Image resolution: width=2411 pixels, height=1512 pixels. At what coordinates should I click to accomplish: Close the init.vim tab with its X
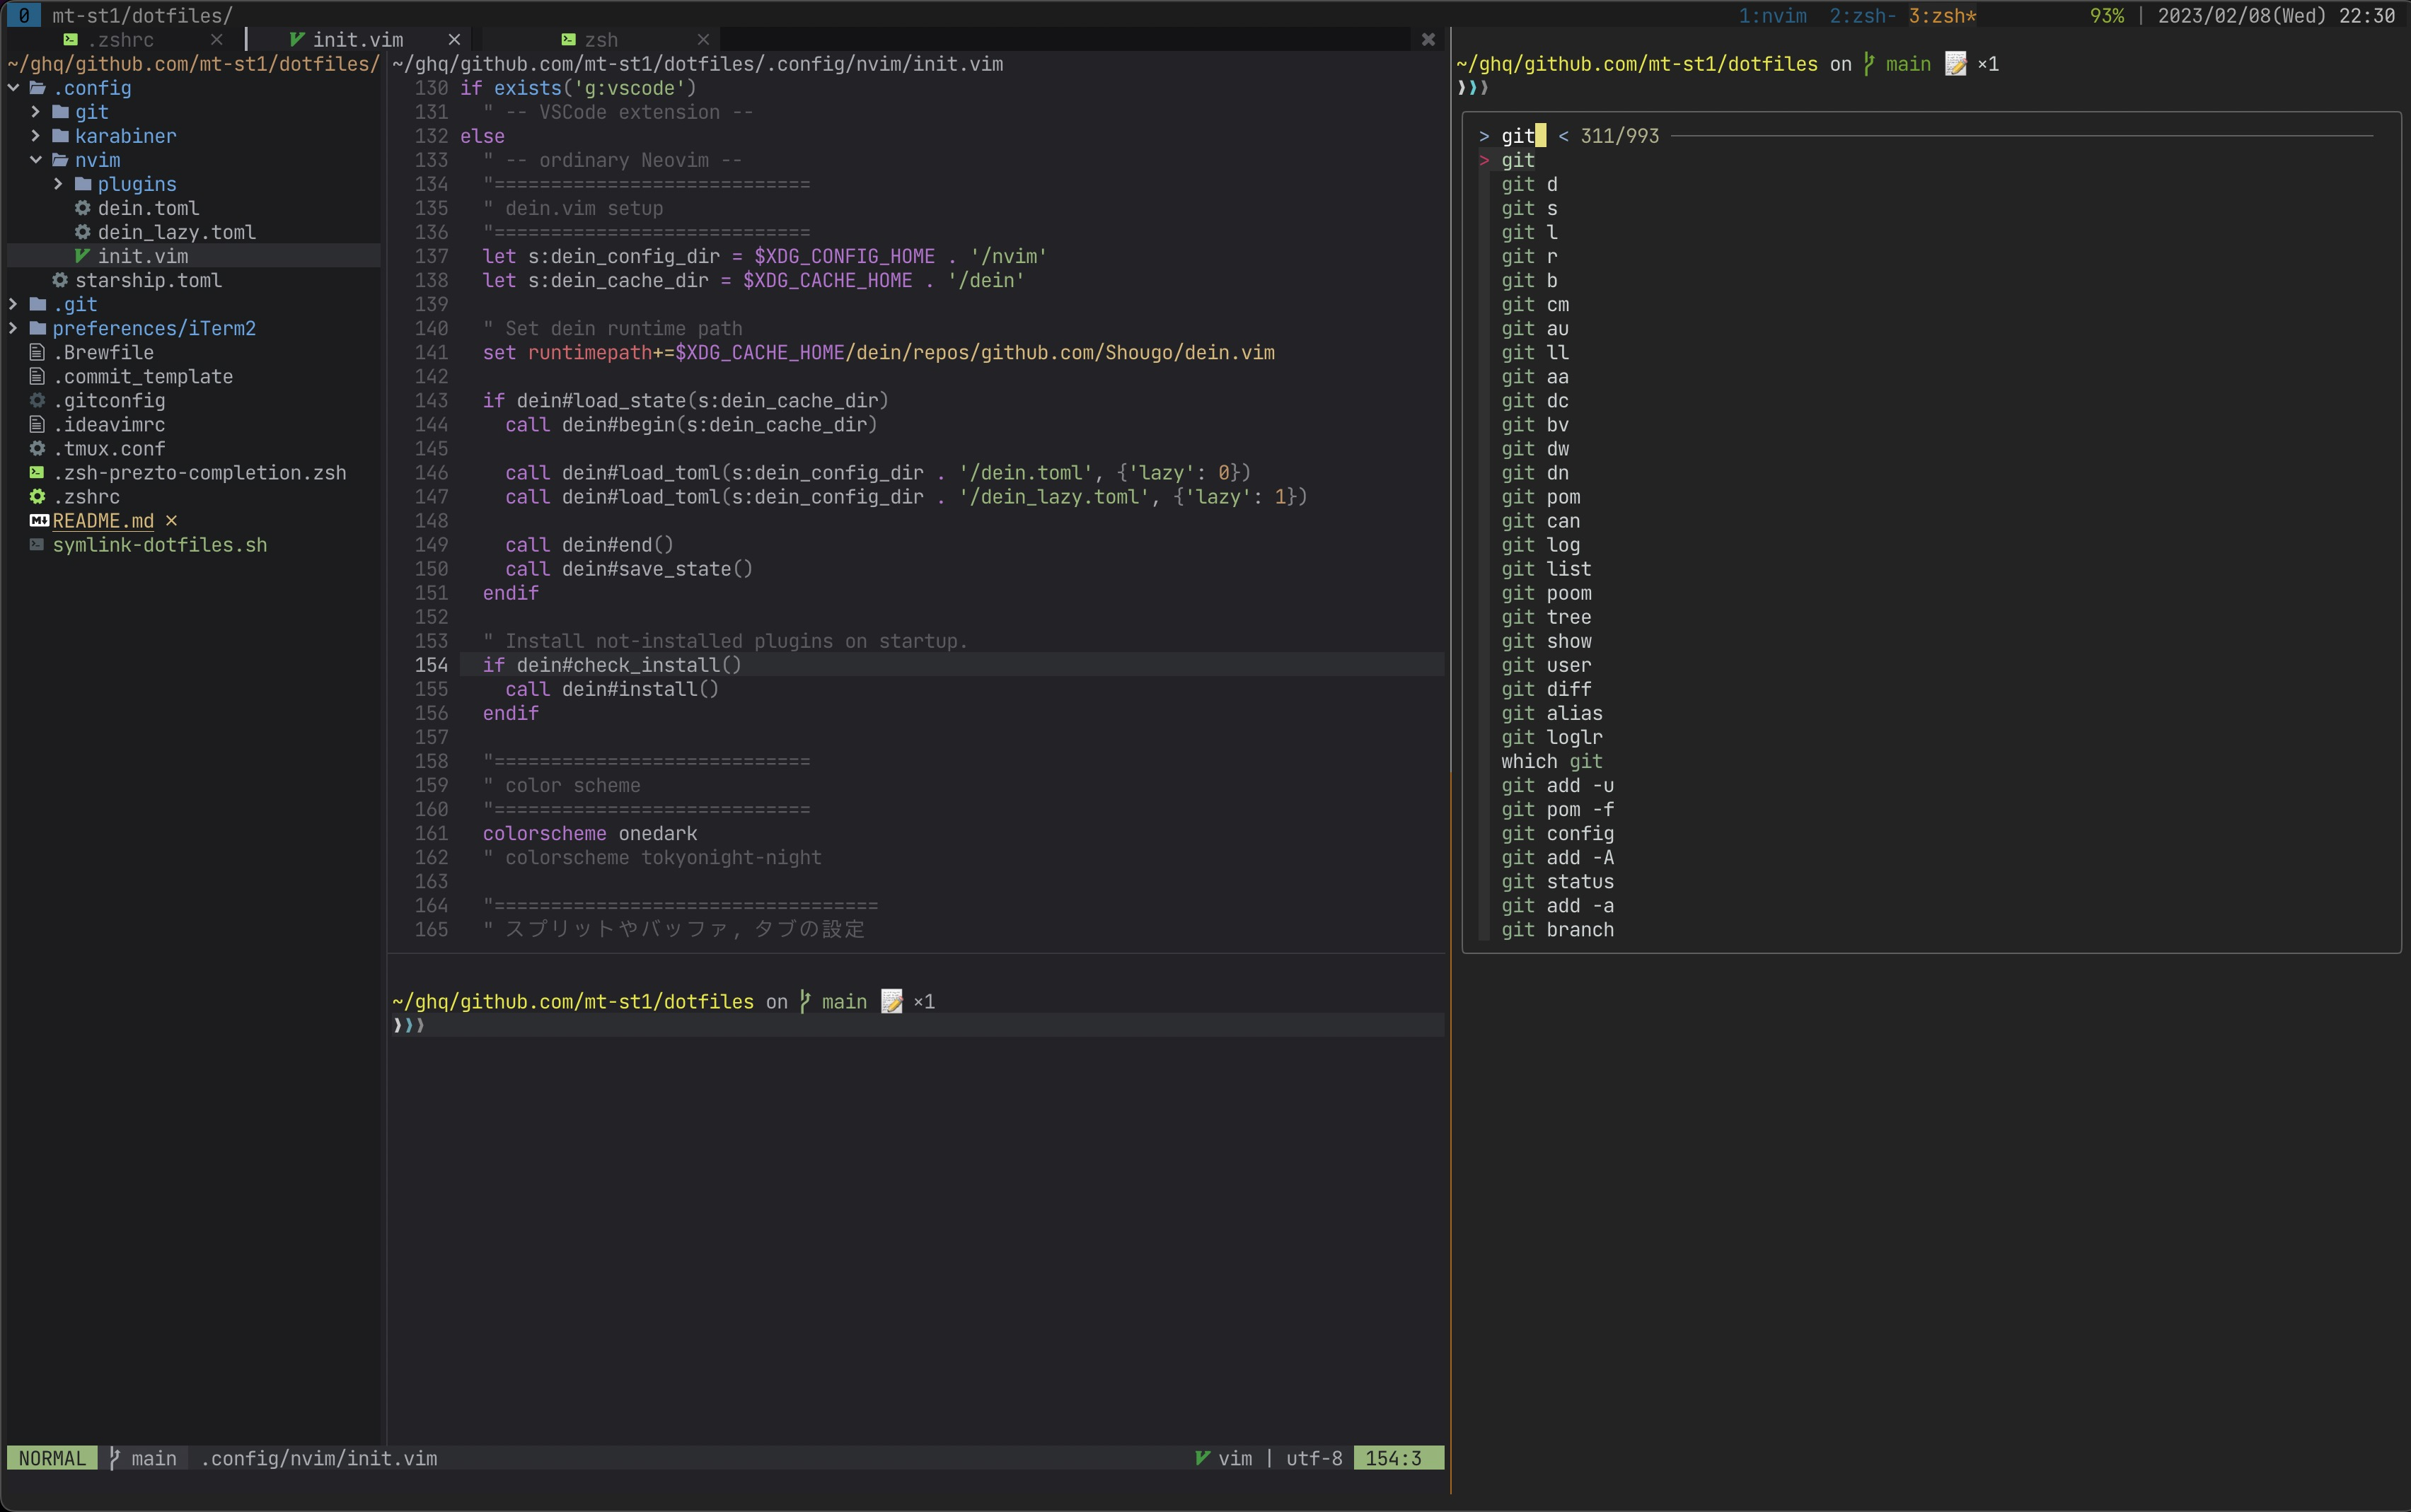click(x=454, y=40)
